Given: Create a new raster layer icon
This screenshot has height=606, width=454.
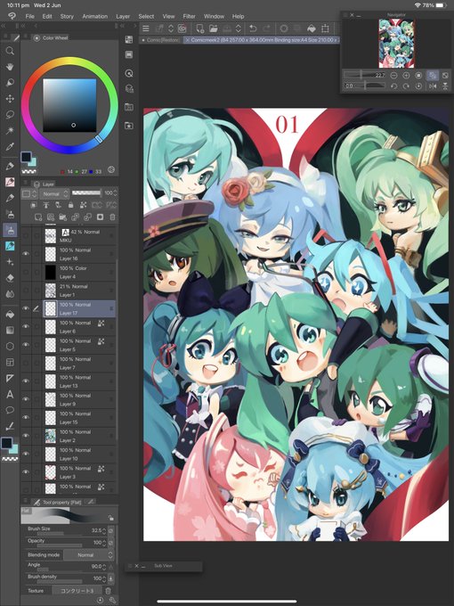Looking at the screenshot, I should click(38, 217).
